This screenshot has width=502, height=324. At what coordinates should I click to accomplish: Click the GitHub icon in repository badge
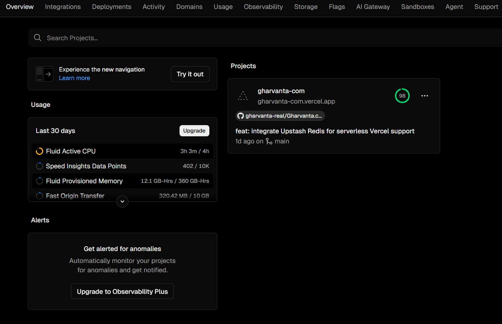(x=241, y=116)
